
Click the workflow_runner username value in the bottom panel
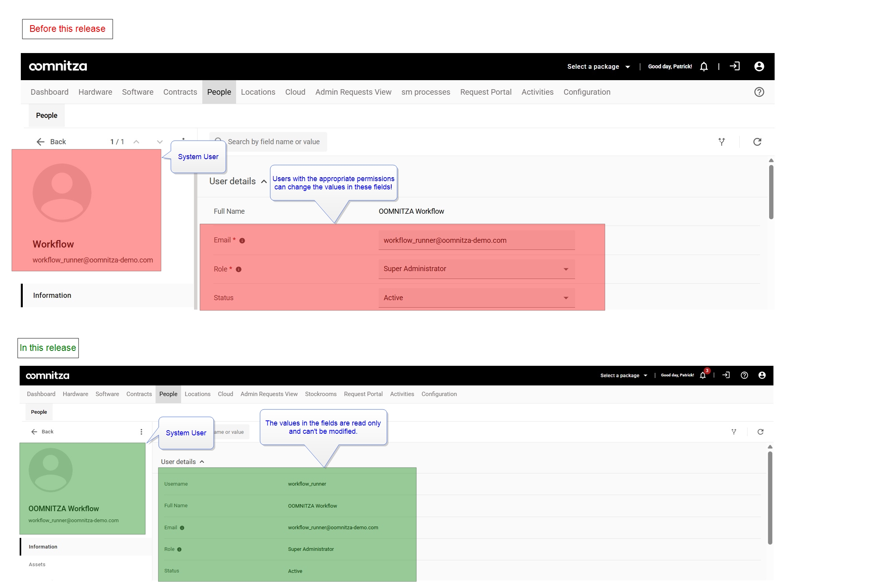pyautogui.click(x=307, y=484)
